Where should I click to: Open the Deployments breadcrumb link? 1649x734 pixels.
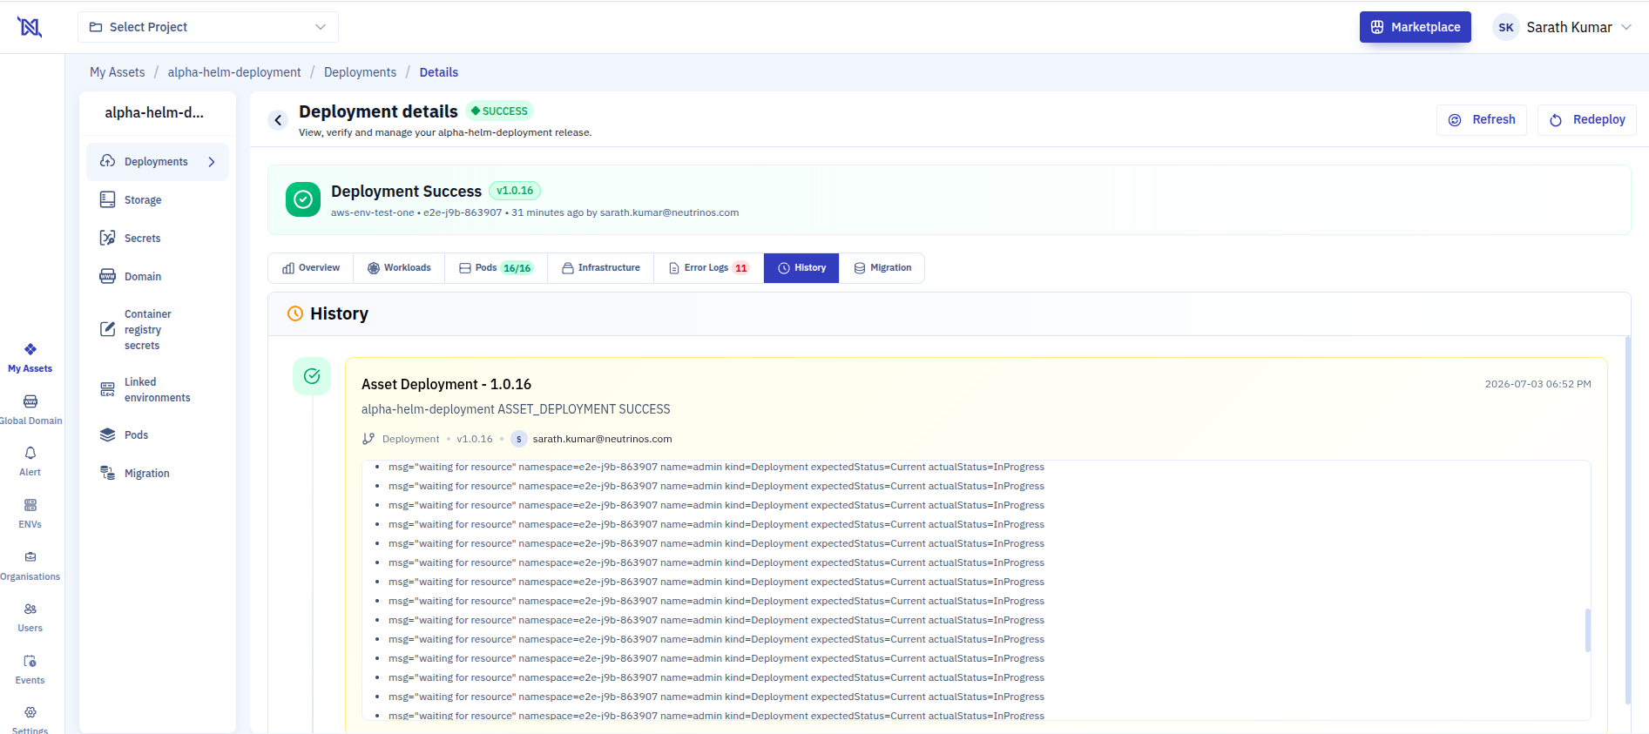[x=360, y=72]
